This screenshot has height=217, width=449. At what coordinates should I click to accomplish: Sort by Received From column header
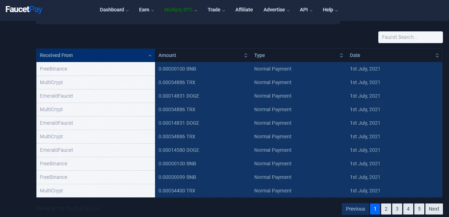click(96, 55)
